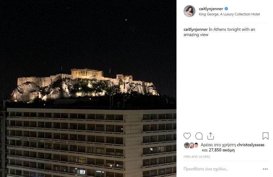
Task: Click the Αρέσει στο χρήστη likes text
Action: pyautogui.click(x=218, y=145)
